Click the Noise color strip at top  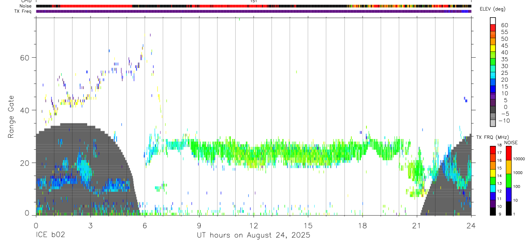253,6
